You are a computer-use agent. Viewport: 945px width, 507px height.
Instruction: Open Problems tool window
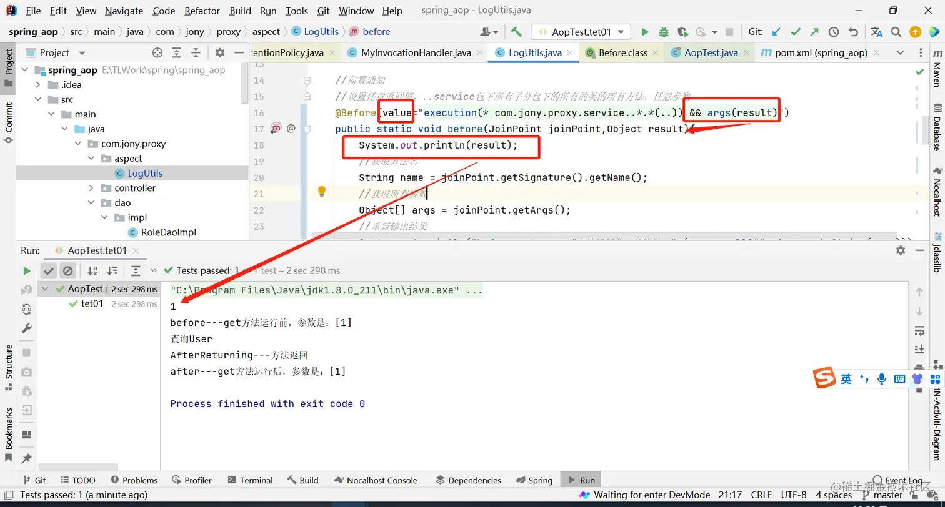134,480
